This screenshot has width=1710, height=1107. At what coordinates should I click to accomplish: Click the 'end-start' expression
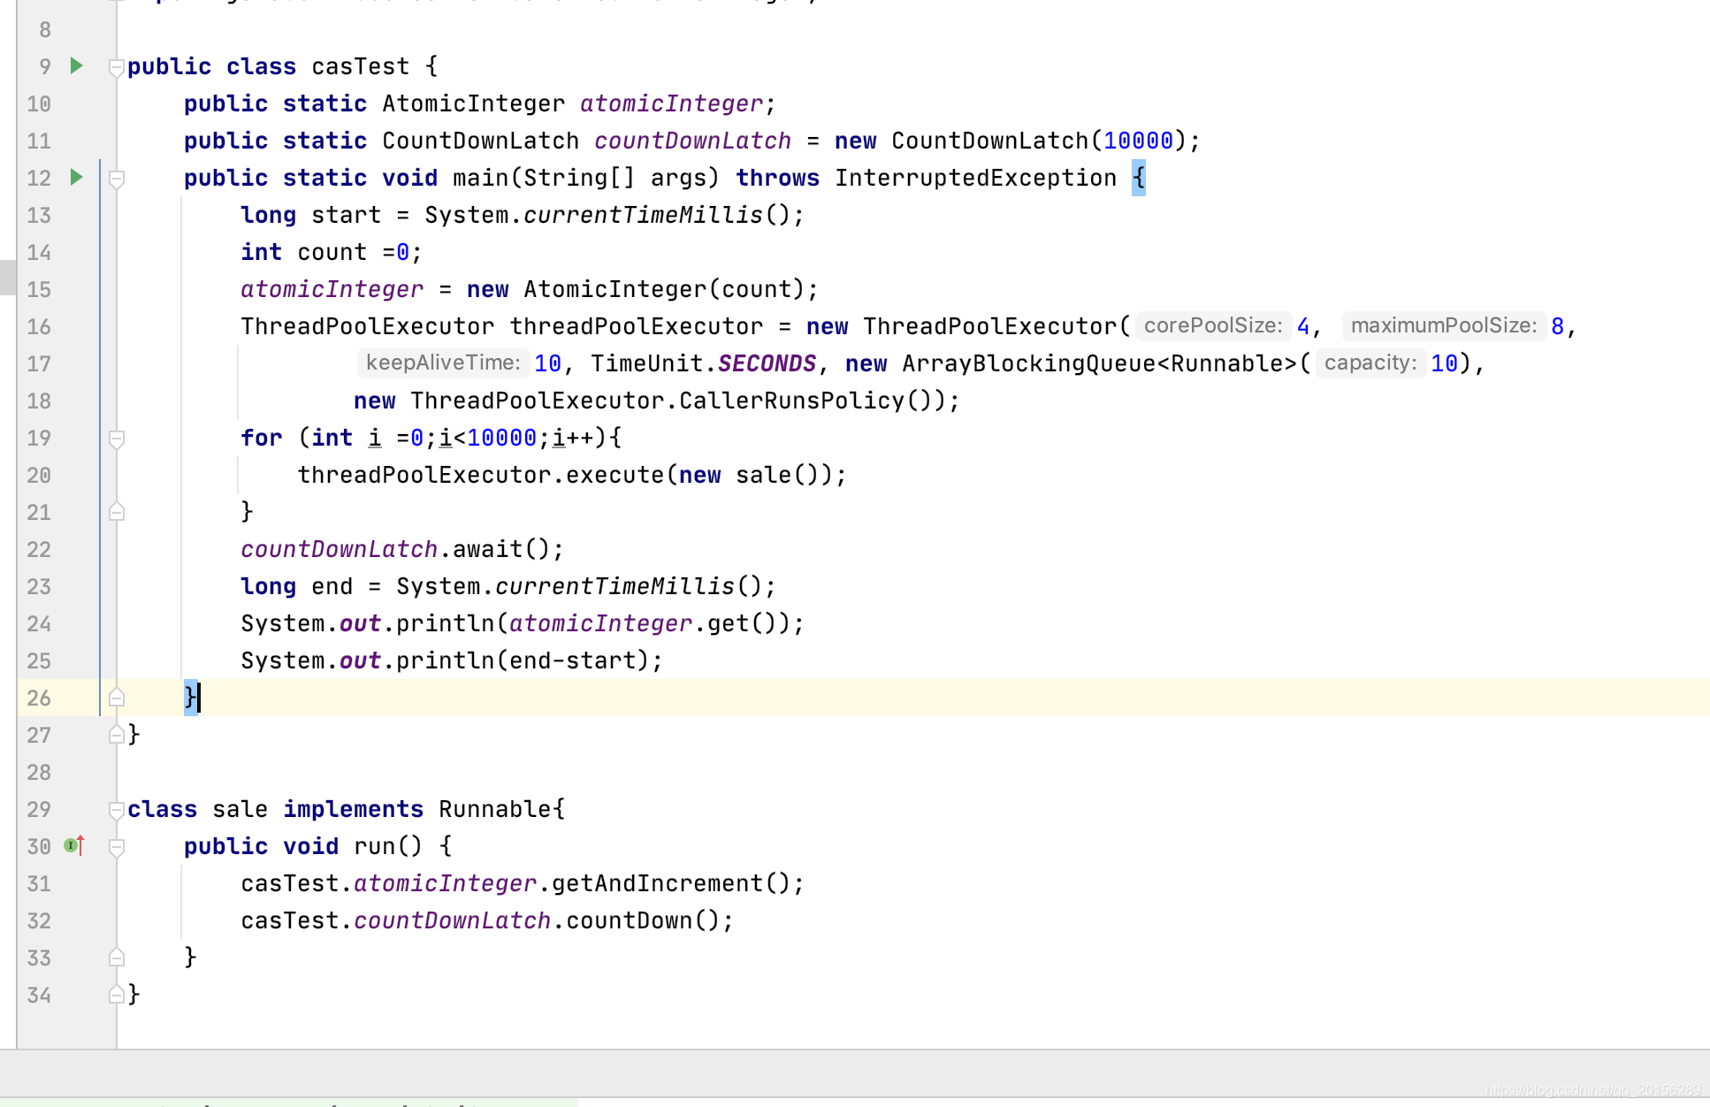572,660
